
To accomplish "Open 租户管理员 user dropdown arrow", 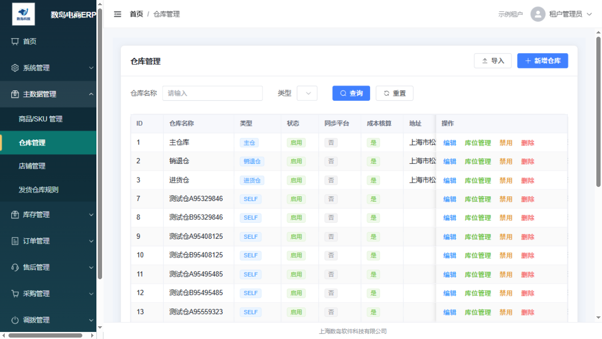I will tap(590, 14).
